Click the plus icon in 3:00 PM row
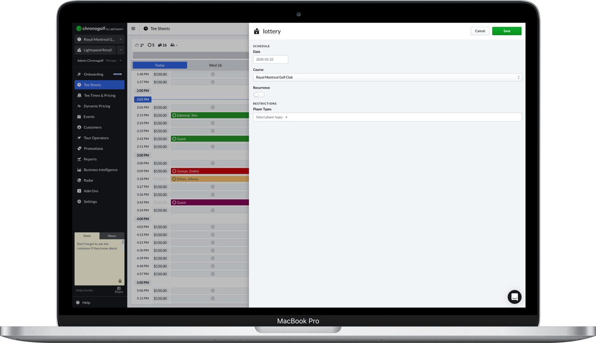 click(213, 163)
